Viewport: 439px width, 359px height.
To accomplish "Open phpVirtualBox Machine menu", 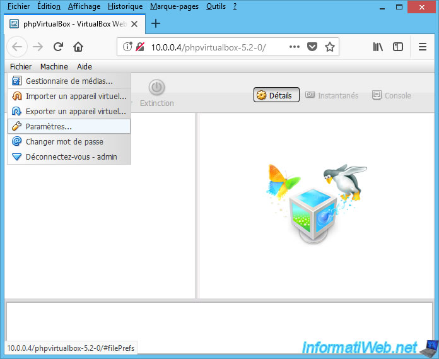I will tap(54, 67).
